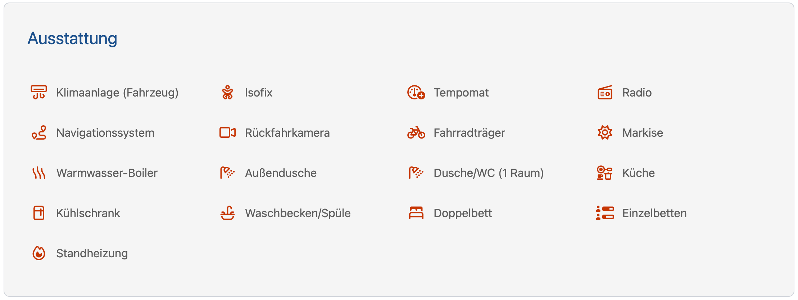Click the kitchen utensils icon for Küche
Viewport: 798px width, 300px height.
pyautogui.click(x=604, y=173)
